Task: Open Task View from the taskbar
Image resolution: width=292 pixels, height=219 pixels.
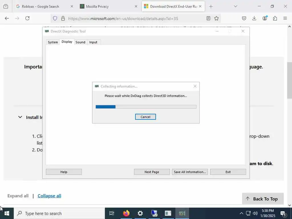Action: click(111, 213)
